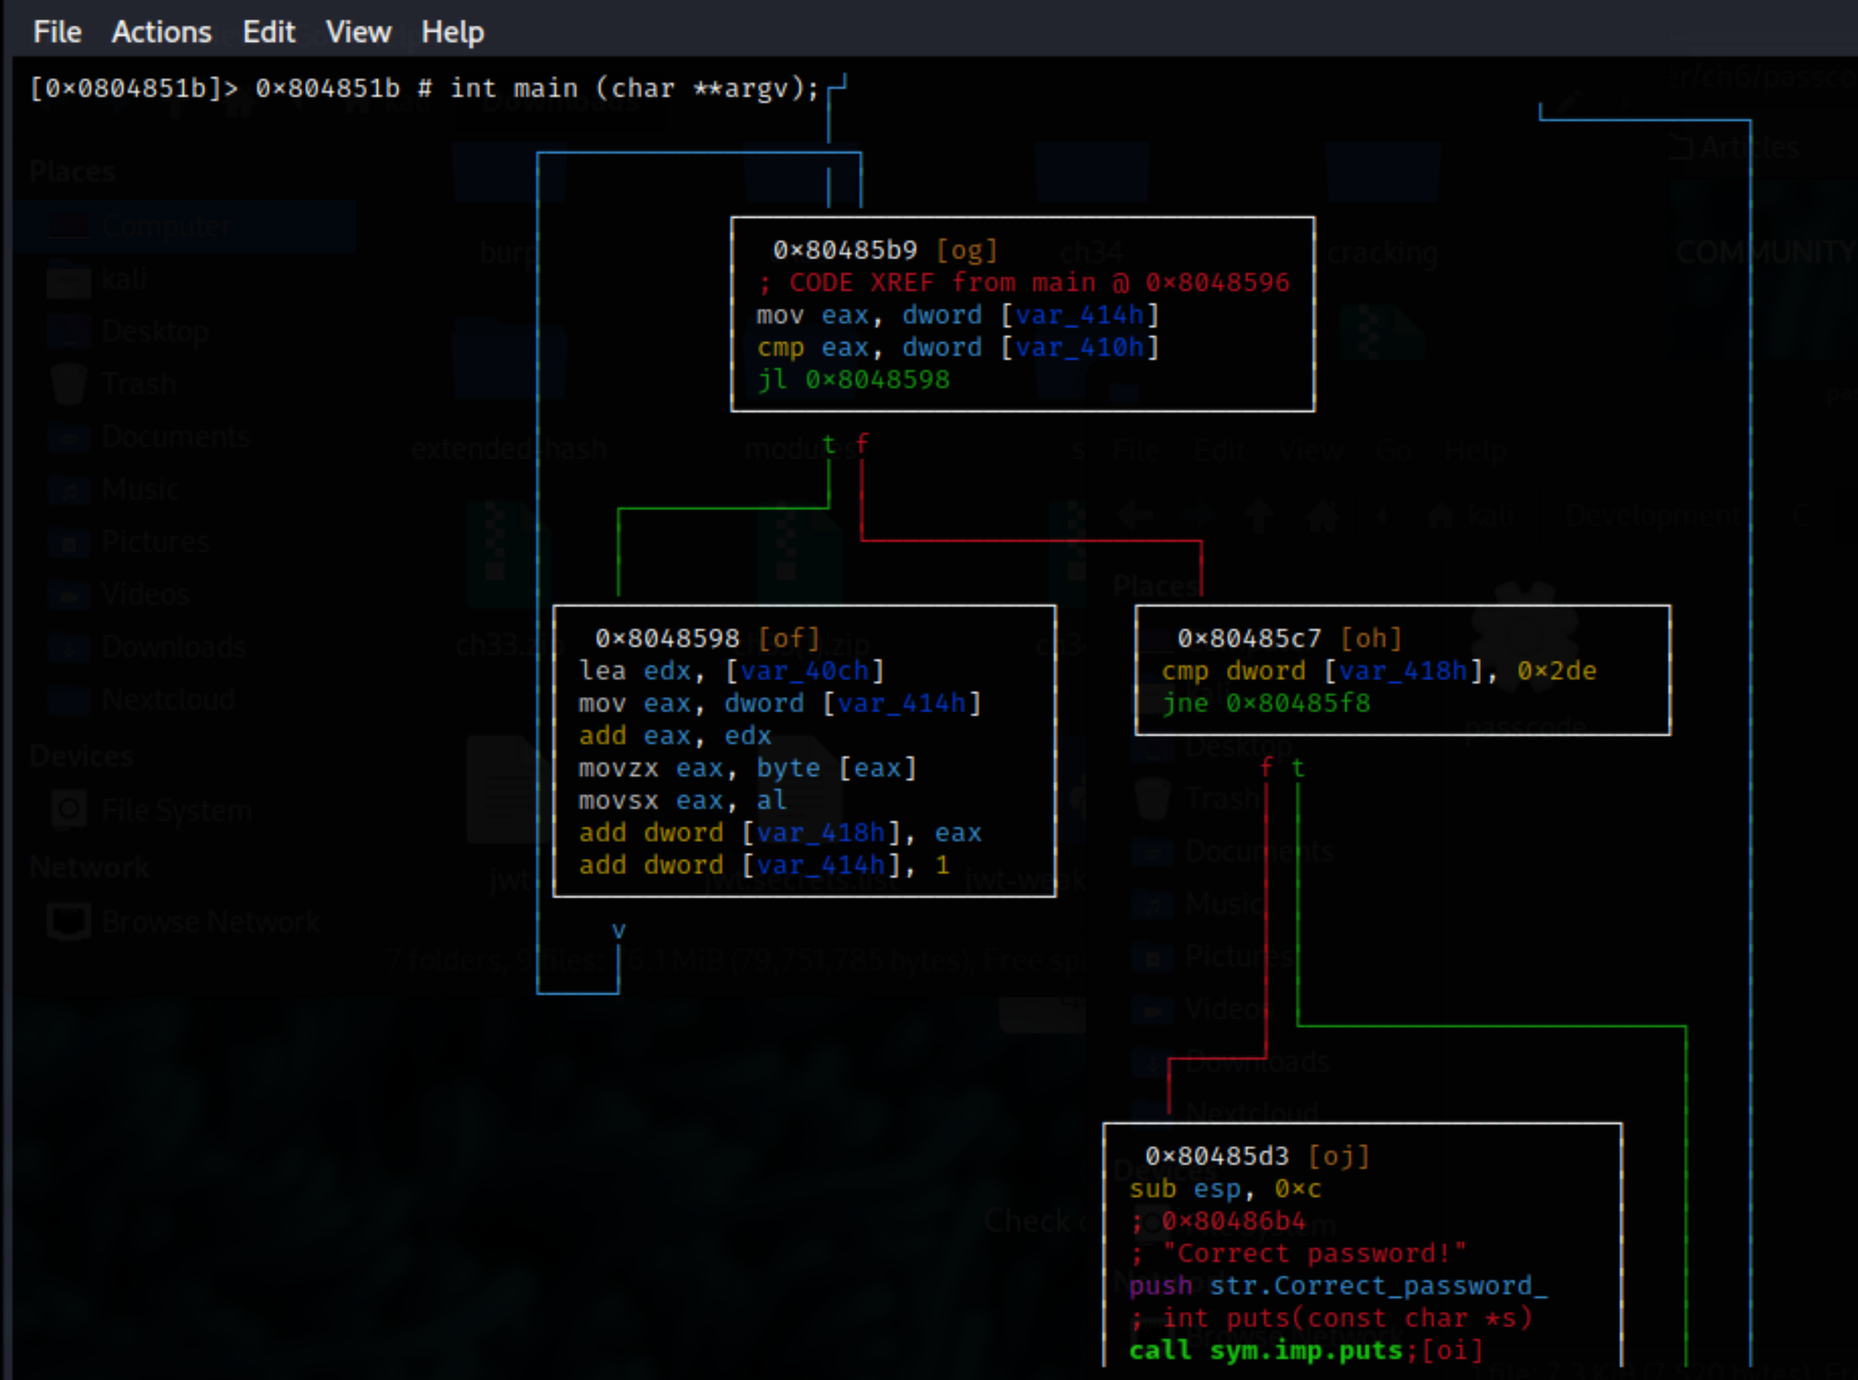1858x1380 pixels.
Task: Click the terminal prompt [0x0804851b]>
Action: pyautogui.click(x=134, y=88)
